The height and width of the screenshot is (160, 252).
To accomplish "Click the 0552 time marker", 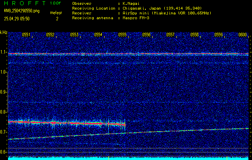I will click(50, 35).
